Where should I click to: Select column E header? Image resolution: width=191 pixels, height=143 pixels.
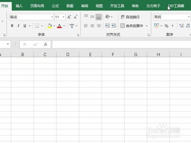click(91, 55)
